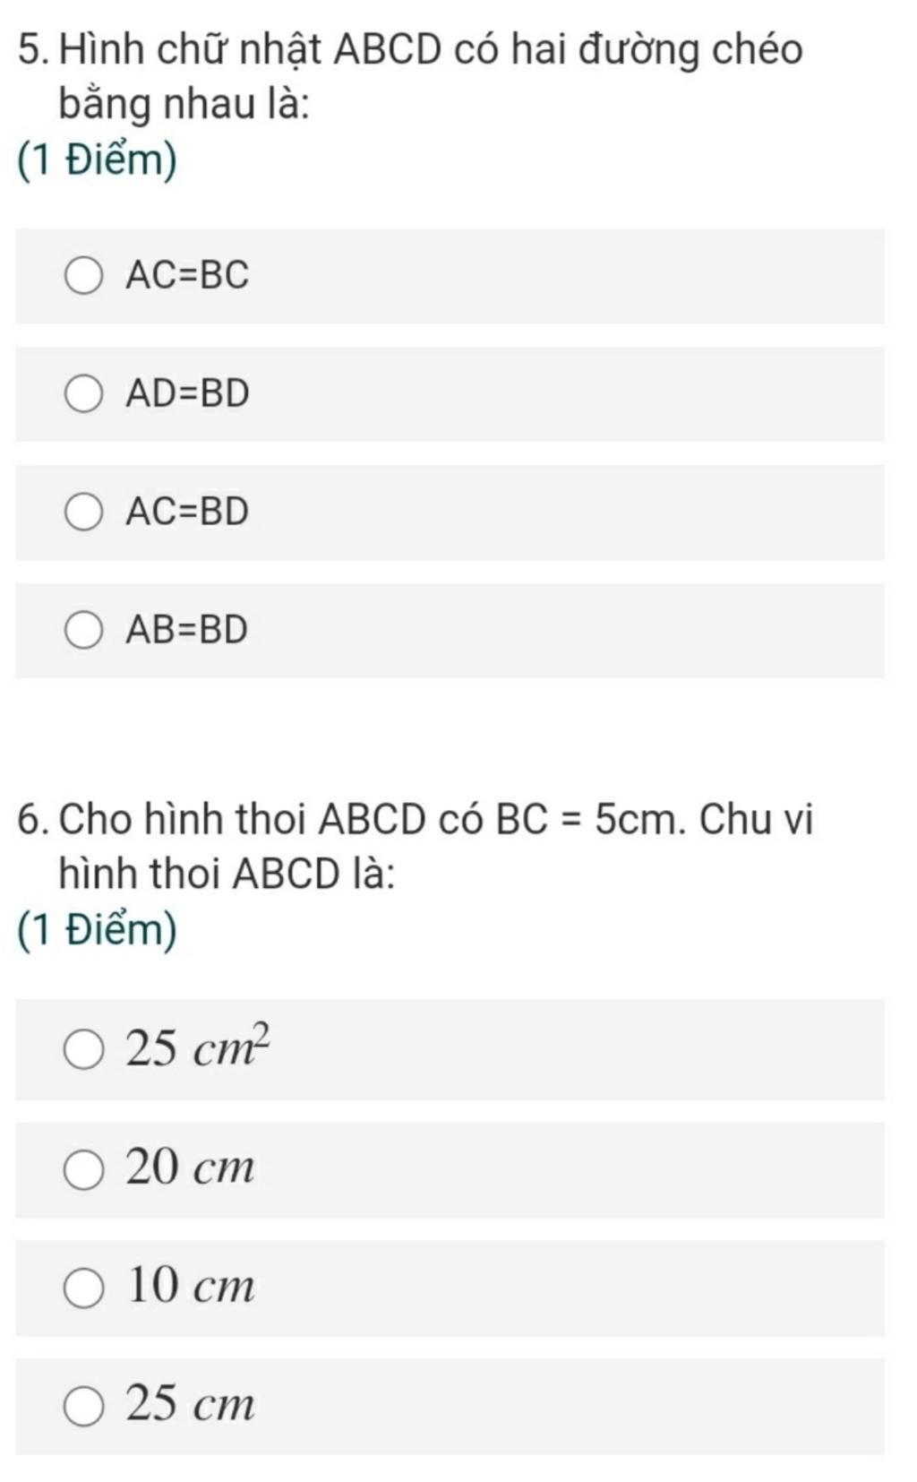Choose the 20 cm radio option
The width and height of the screenshot is (917, 1482).
point(83,1169)
